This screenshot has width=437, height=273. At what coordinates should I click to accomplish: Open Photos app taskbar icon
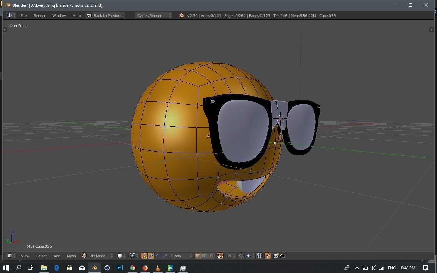click(183, 268)
